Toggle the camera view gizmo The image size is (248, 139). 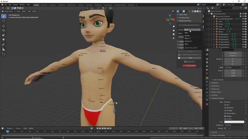tap(174, 34)
